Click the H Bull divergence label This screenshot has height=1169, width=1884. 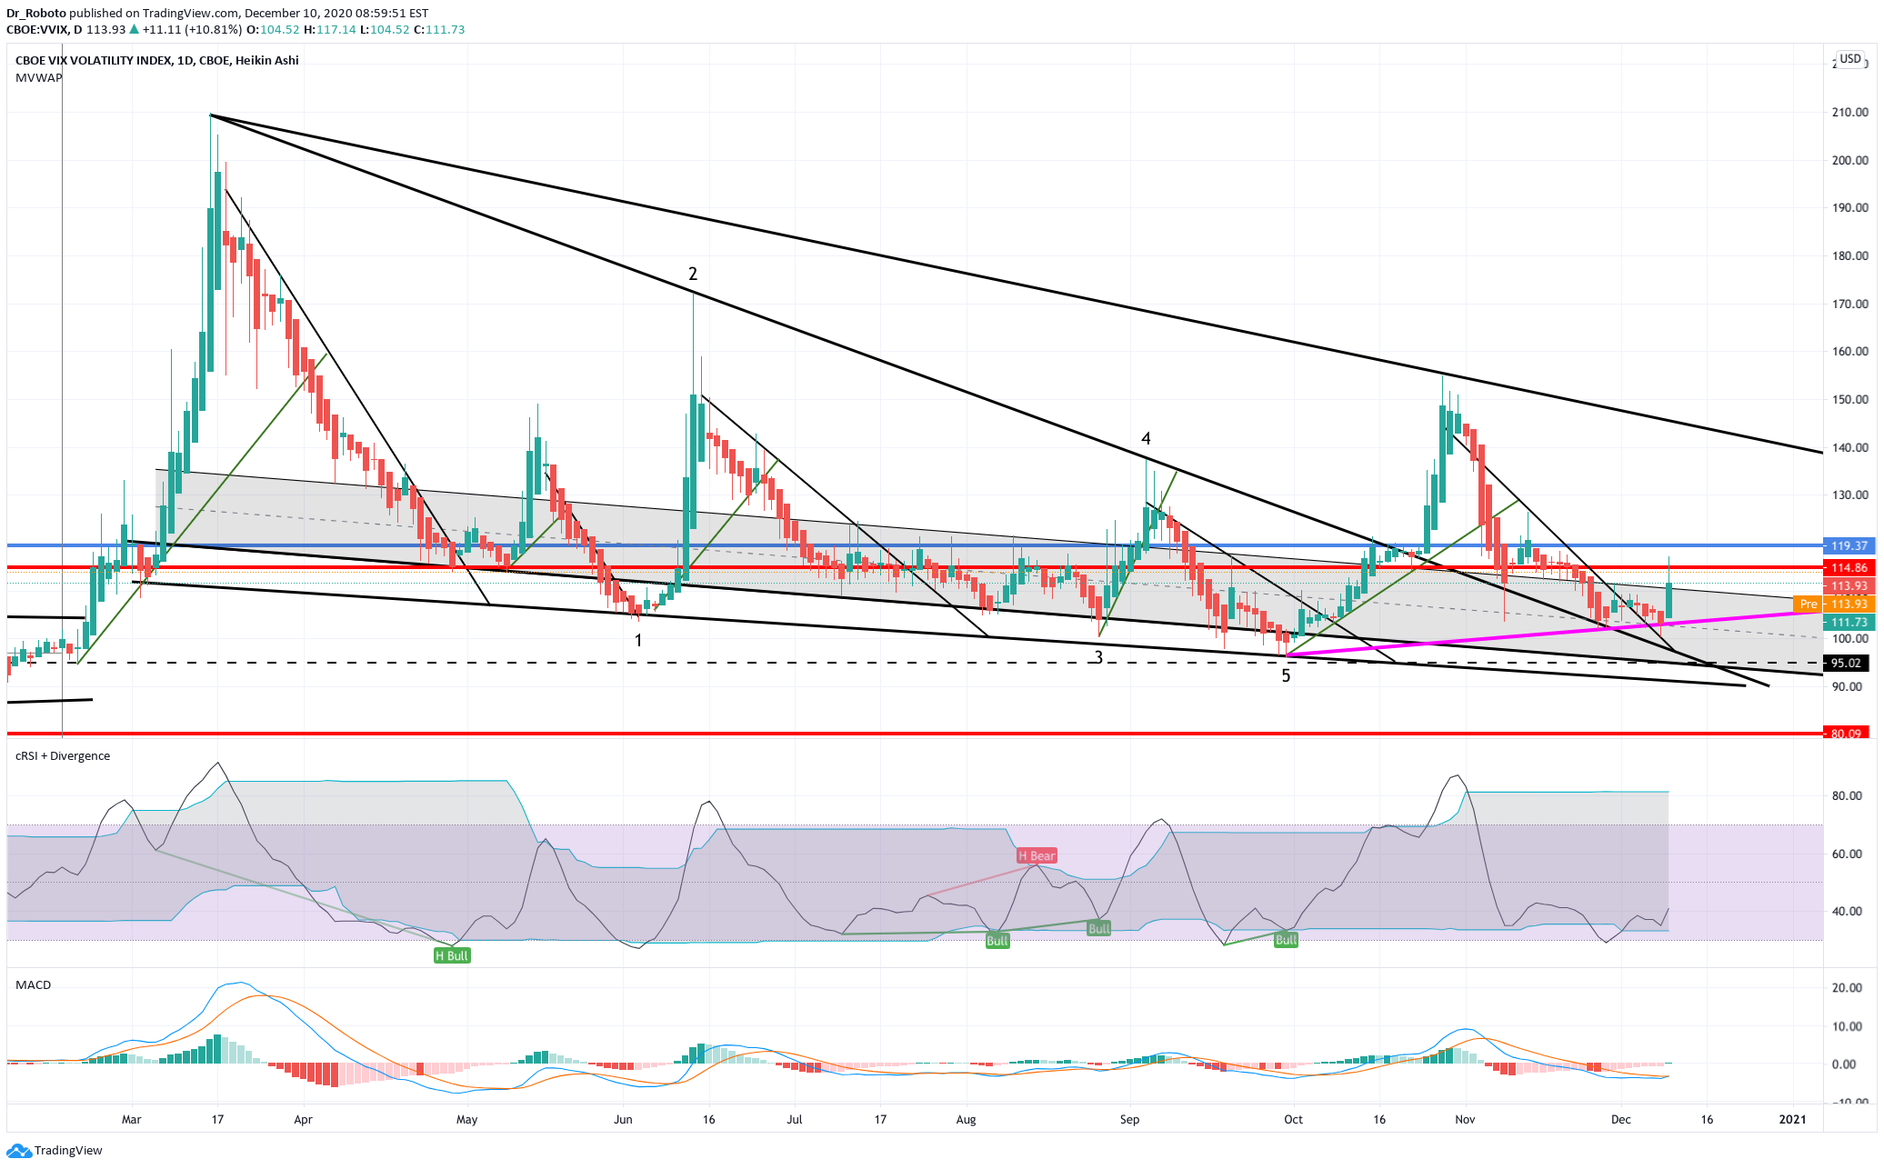tap(452, 955)
